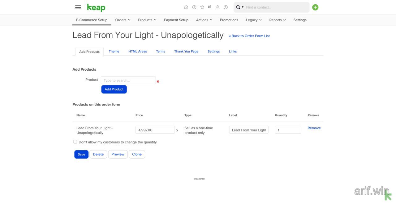Viewport: 396px width, 203px height.
Task: Open the search type dropdown beside the magnifier
Action: [243, 7]
